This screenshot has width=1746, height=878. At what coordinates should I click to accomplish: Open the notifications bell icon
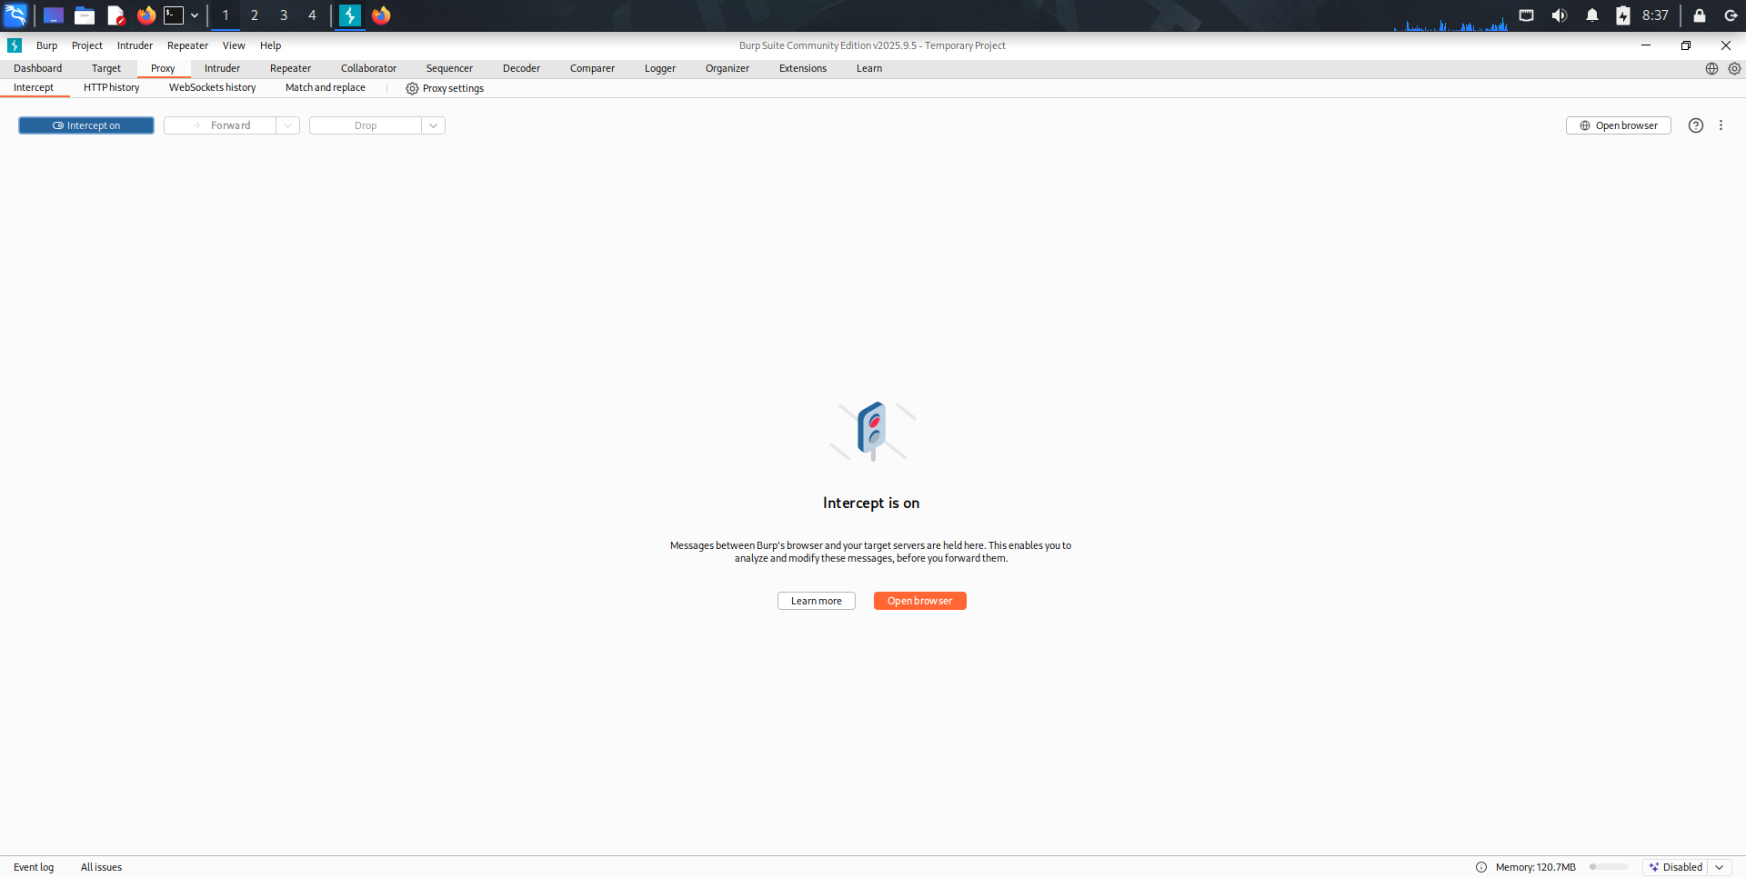1592,15
